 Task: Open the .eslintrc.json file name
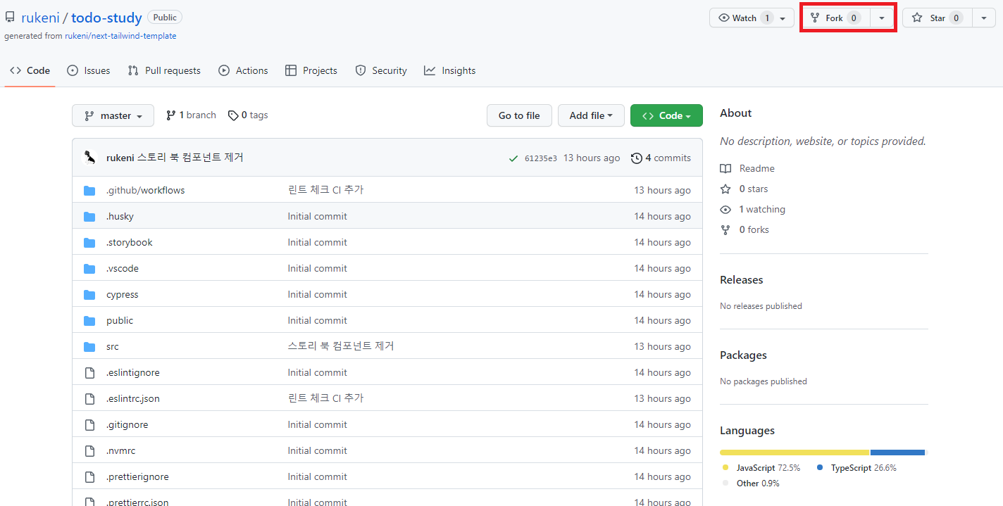click(x=132, y=398)
